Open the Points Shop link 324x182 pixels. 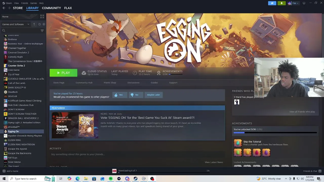(110, 83)
